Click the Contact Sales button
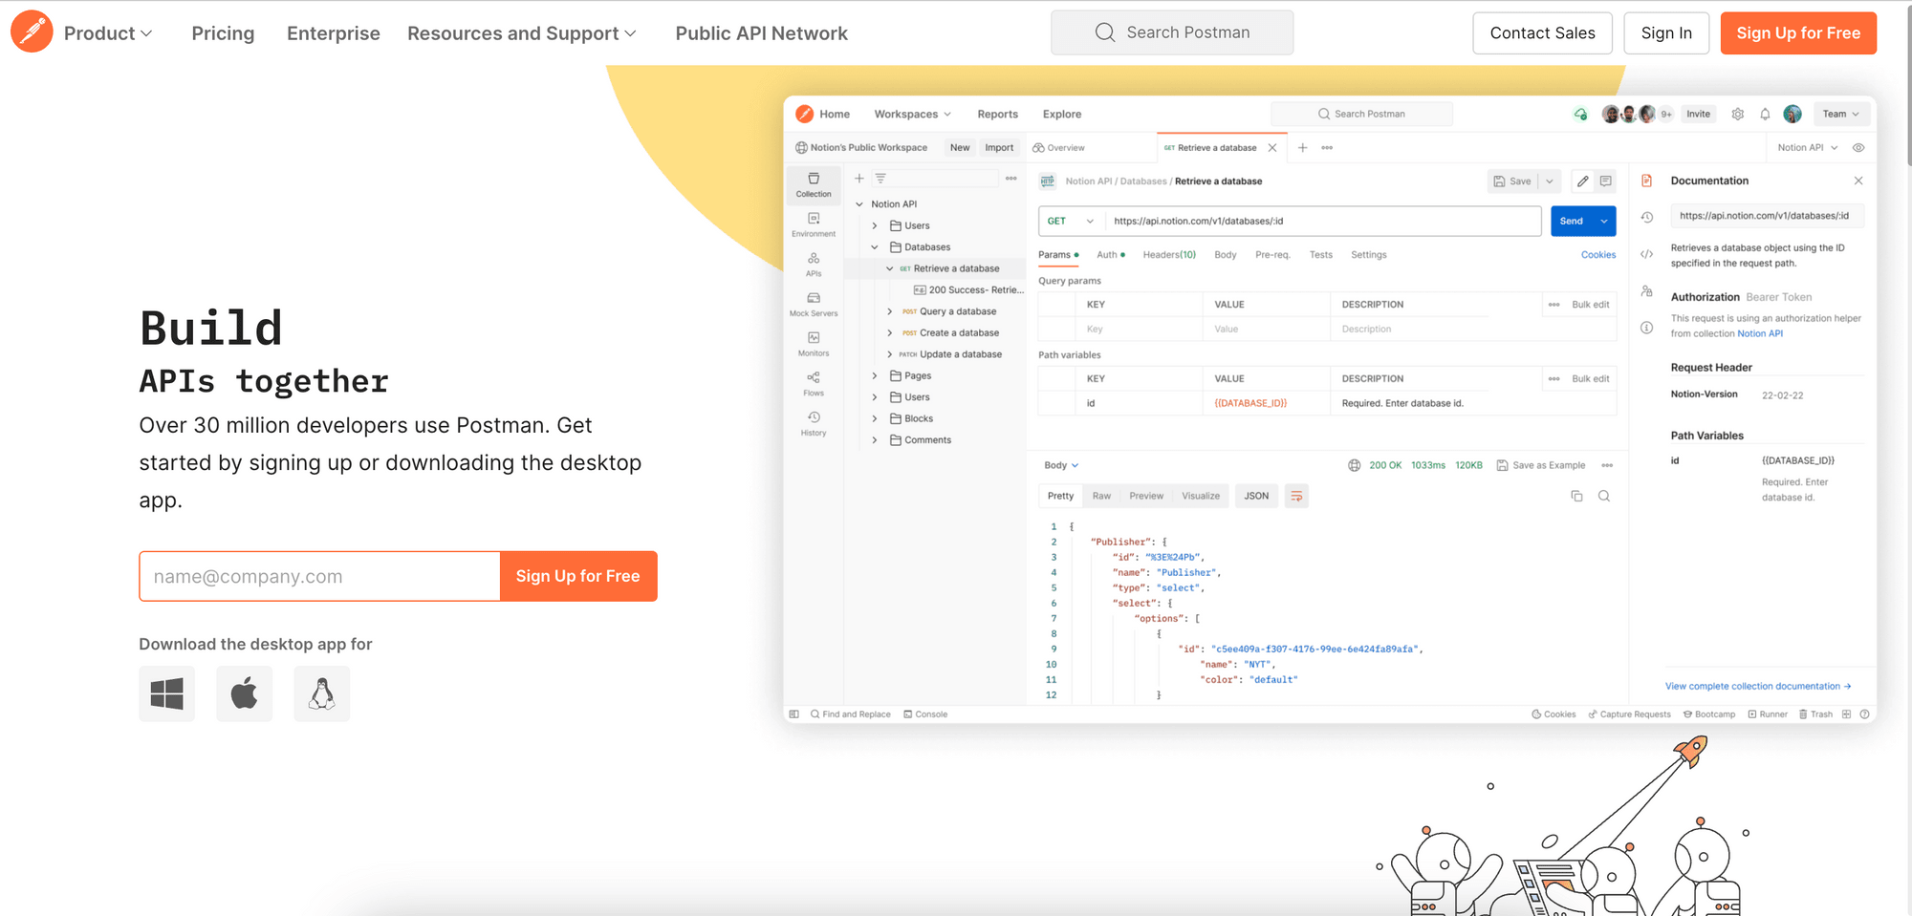This screenshot has width=1912, height=916. [1542, 33]
